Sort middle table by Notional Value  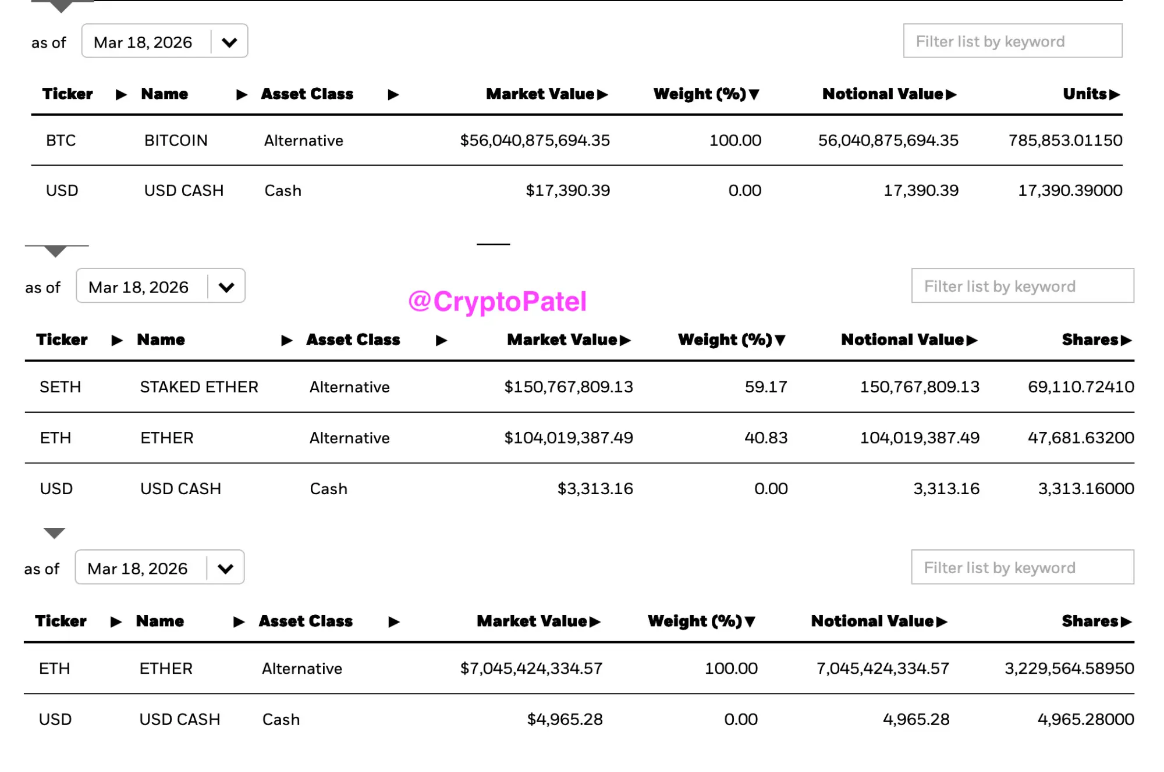(972, 341)
